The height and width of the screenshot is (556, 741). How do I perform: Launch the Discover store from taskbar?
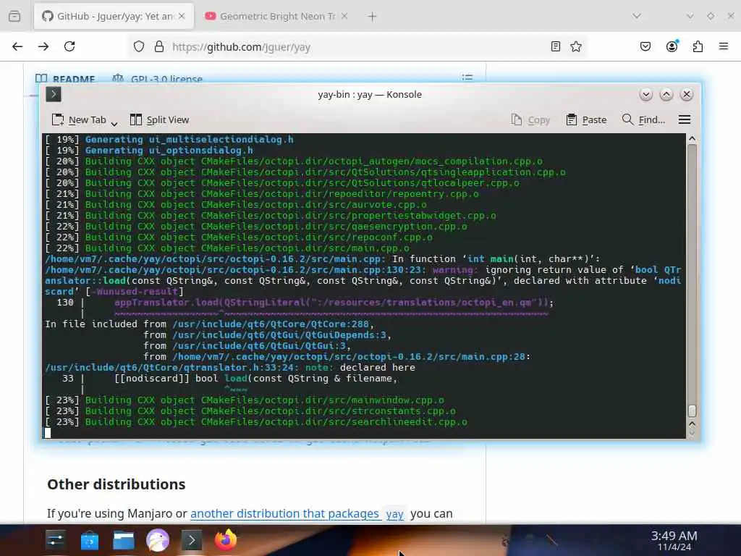pos(89,540)
